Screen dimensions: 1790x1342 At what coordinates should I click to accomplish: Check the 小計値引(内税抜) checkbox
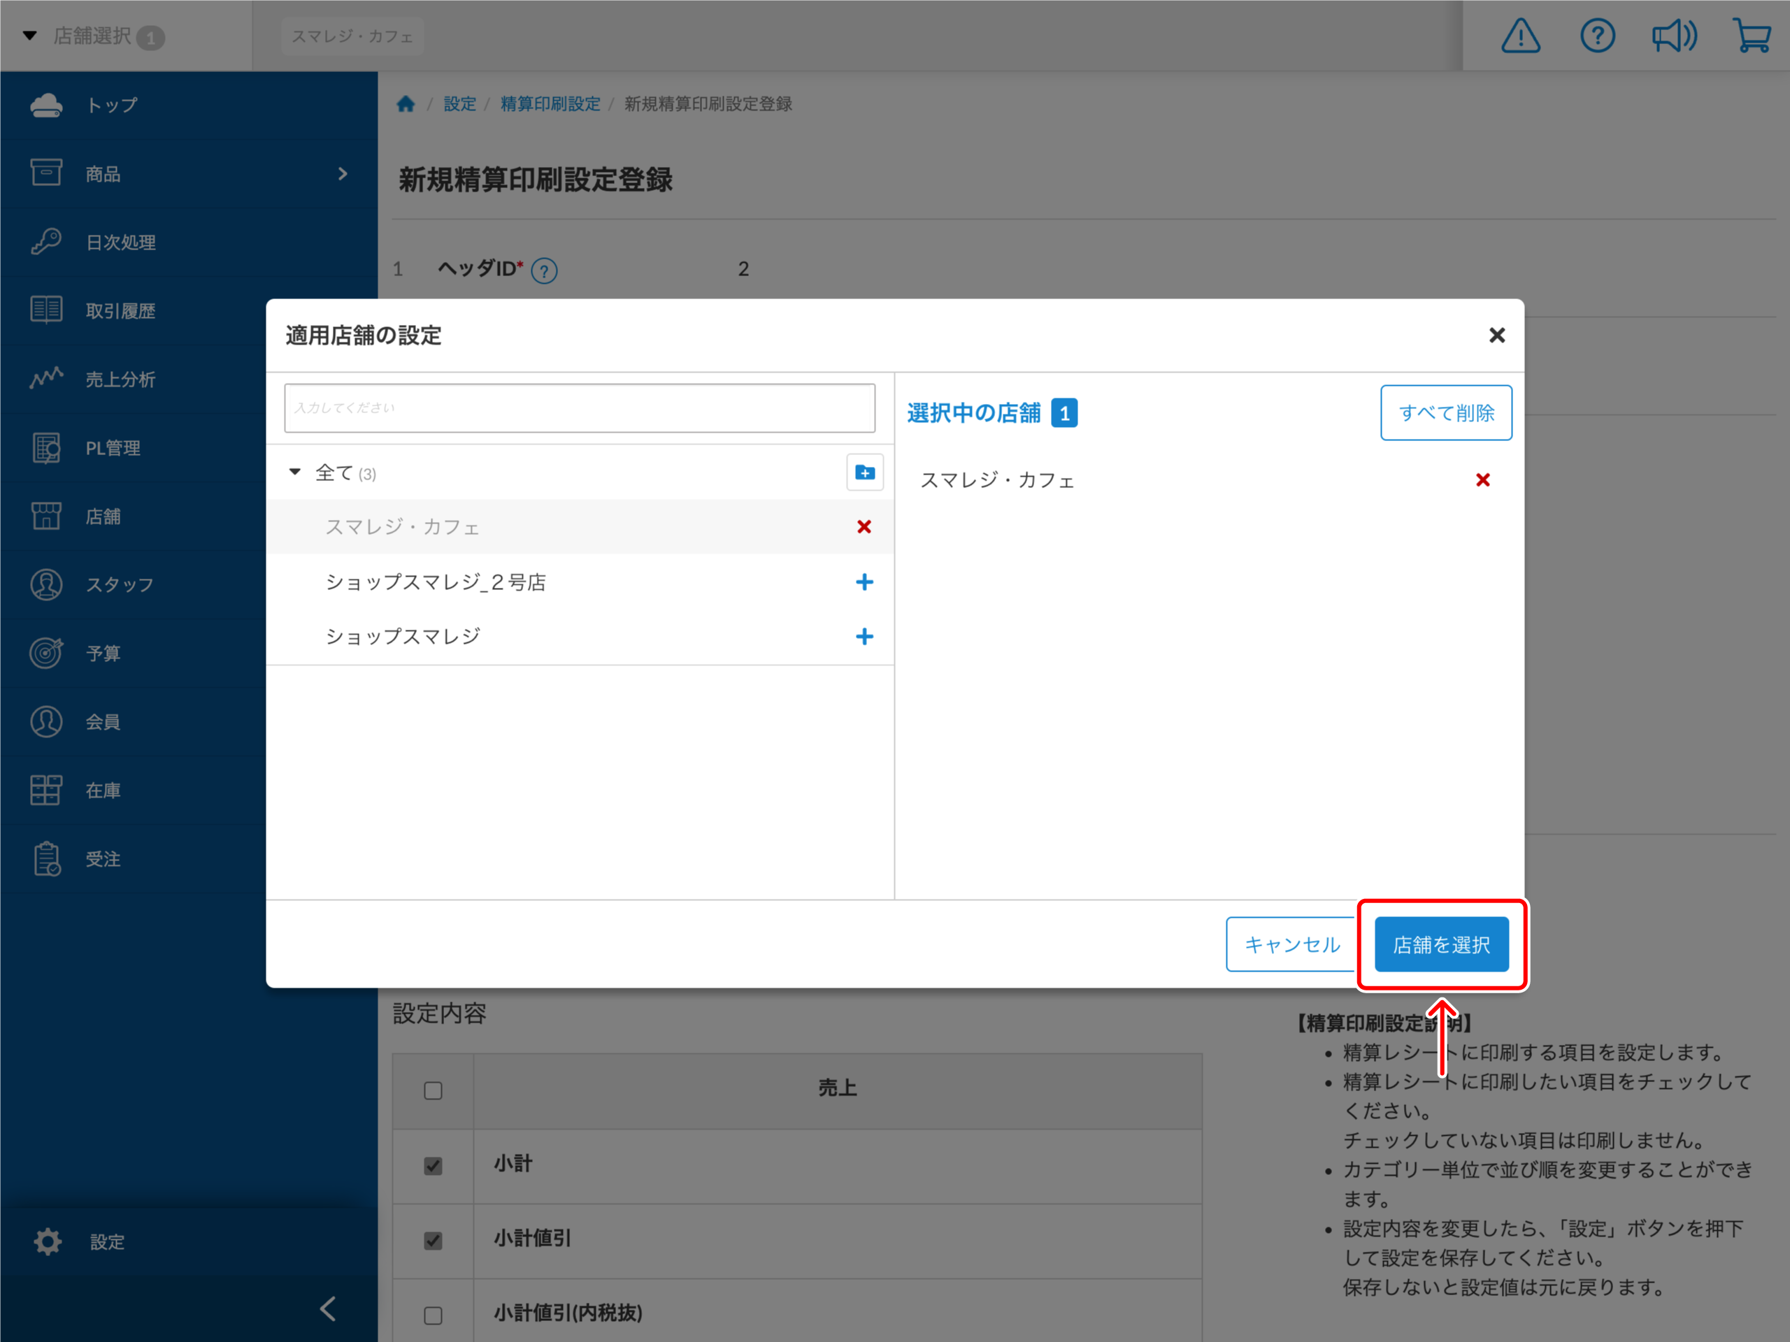[433, 1315]
